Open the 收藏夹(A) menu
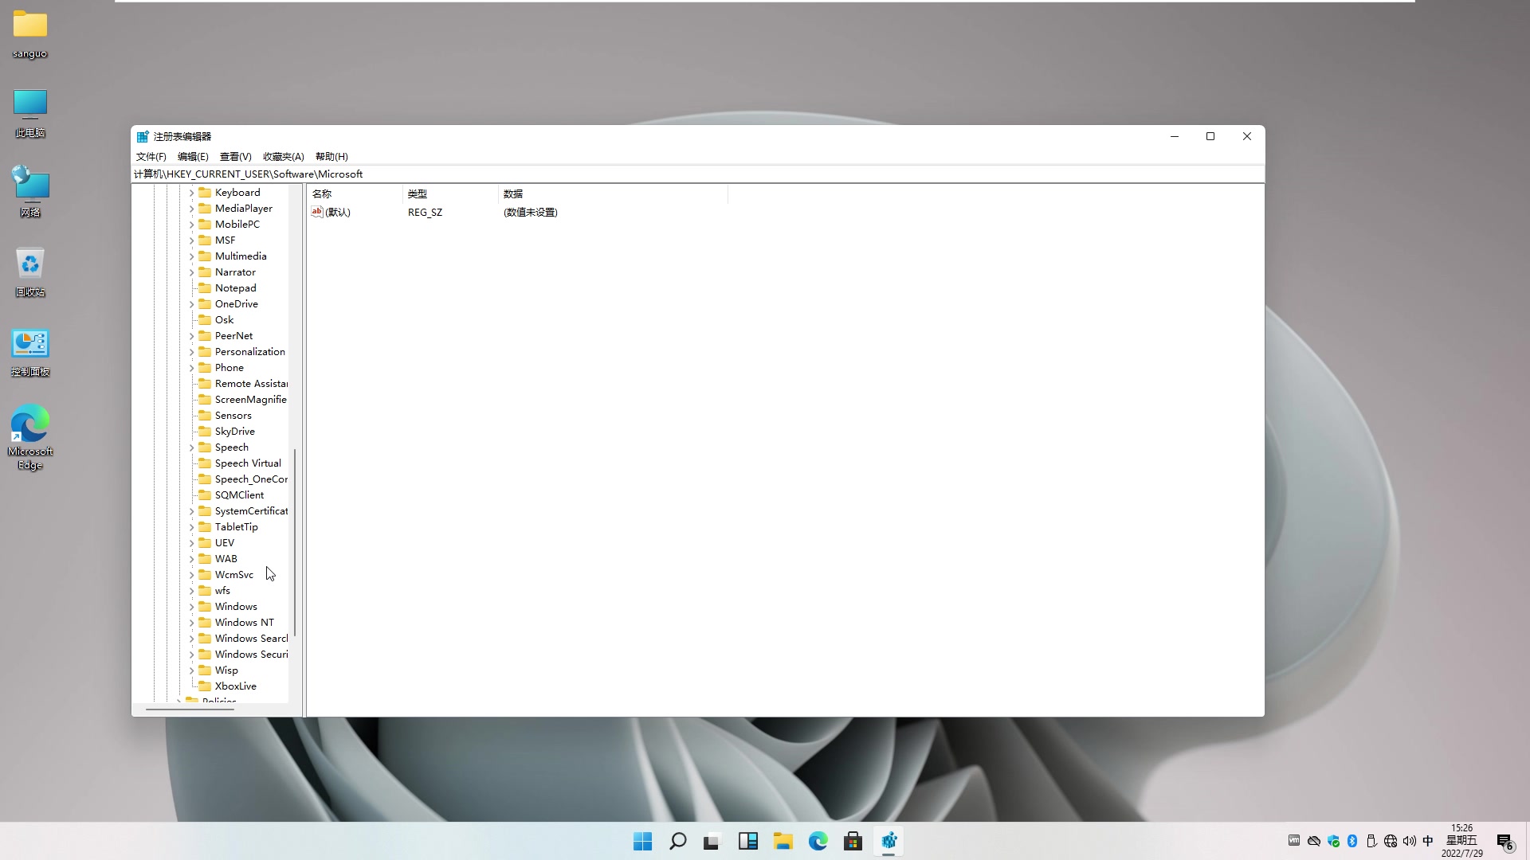 click(x=283, y=156)
